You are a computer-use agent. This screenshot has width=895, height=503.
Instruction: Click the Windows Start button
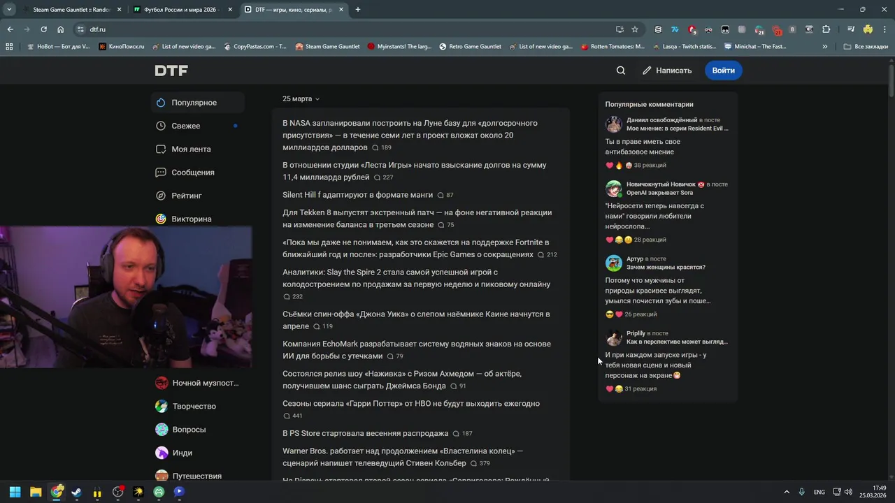tap(15, 492)
